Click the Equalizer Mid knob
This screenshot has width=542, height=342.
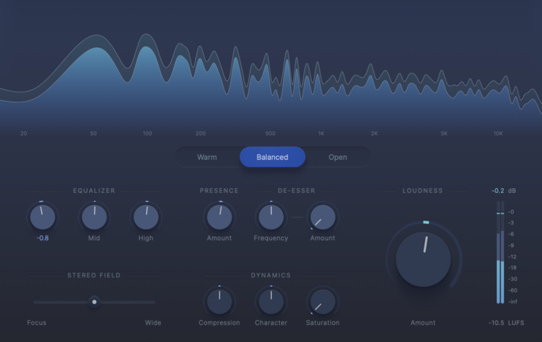(x=94, y=217)
